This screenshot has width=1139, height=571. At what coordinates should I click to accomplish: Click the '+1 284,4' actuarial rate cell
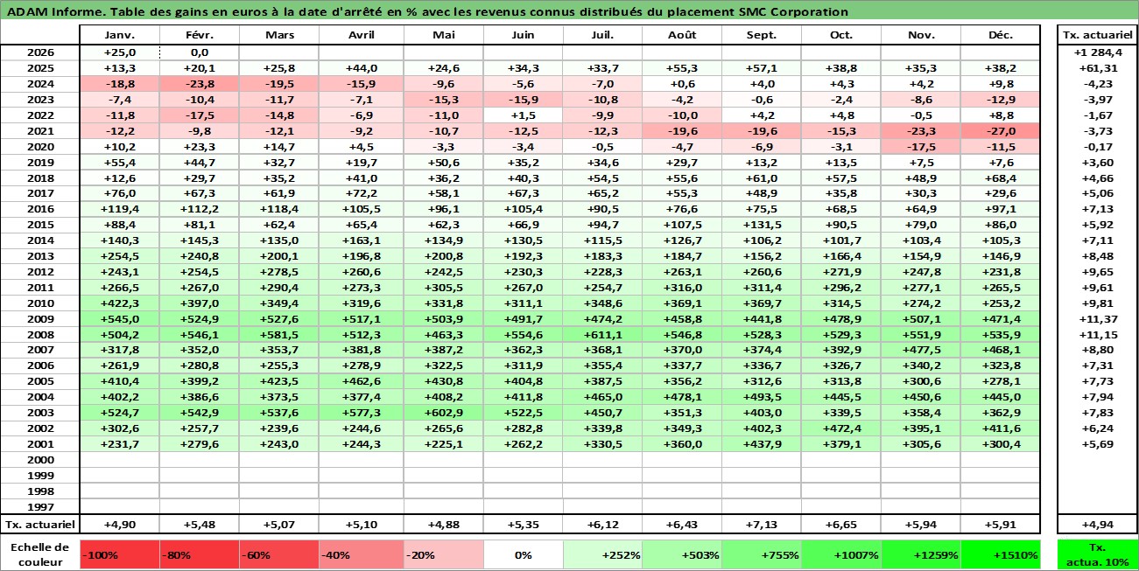(1098, 52)
